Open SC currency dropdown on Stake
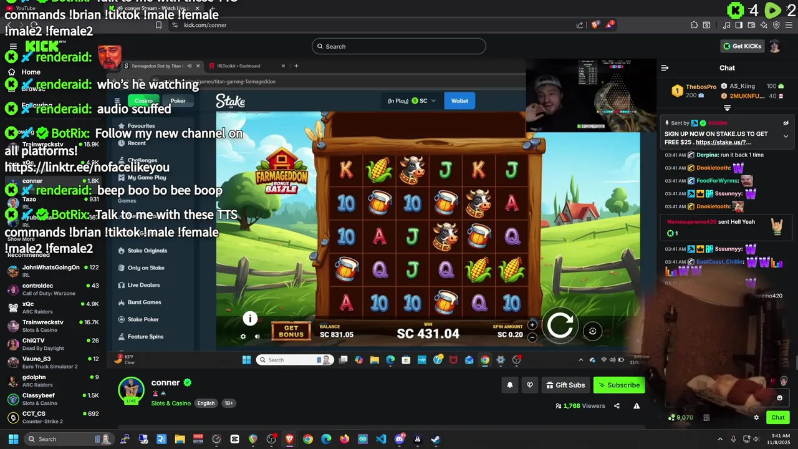The height and width of the screenshot is (449, 798). [x=411, y=101]
